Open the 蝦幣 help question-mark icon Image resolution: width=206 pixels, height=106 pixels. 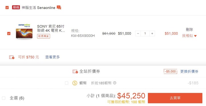(115, 83)
